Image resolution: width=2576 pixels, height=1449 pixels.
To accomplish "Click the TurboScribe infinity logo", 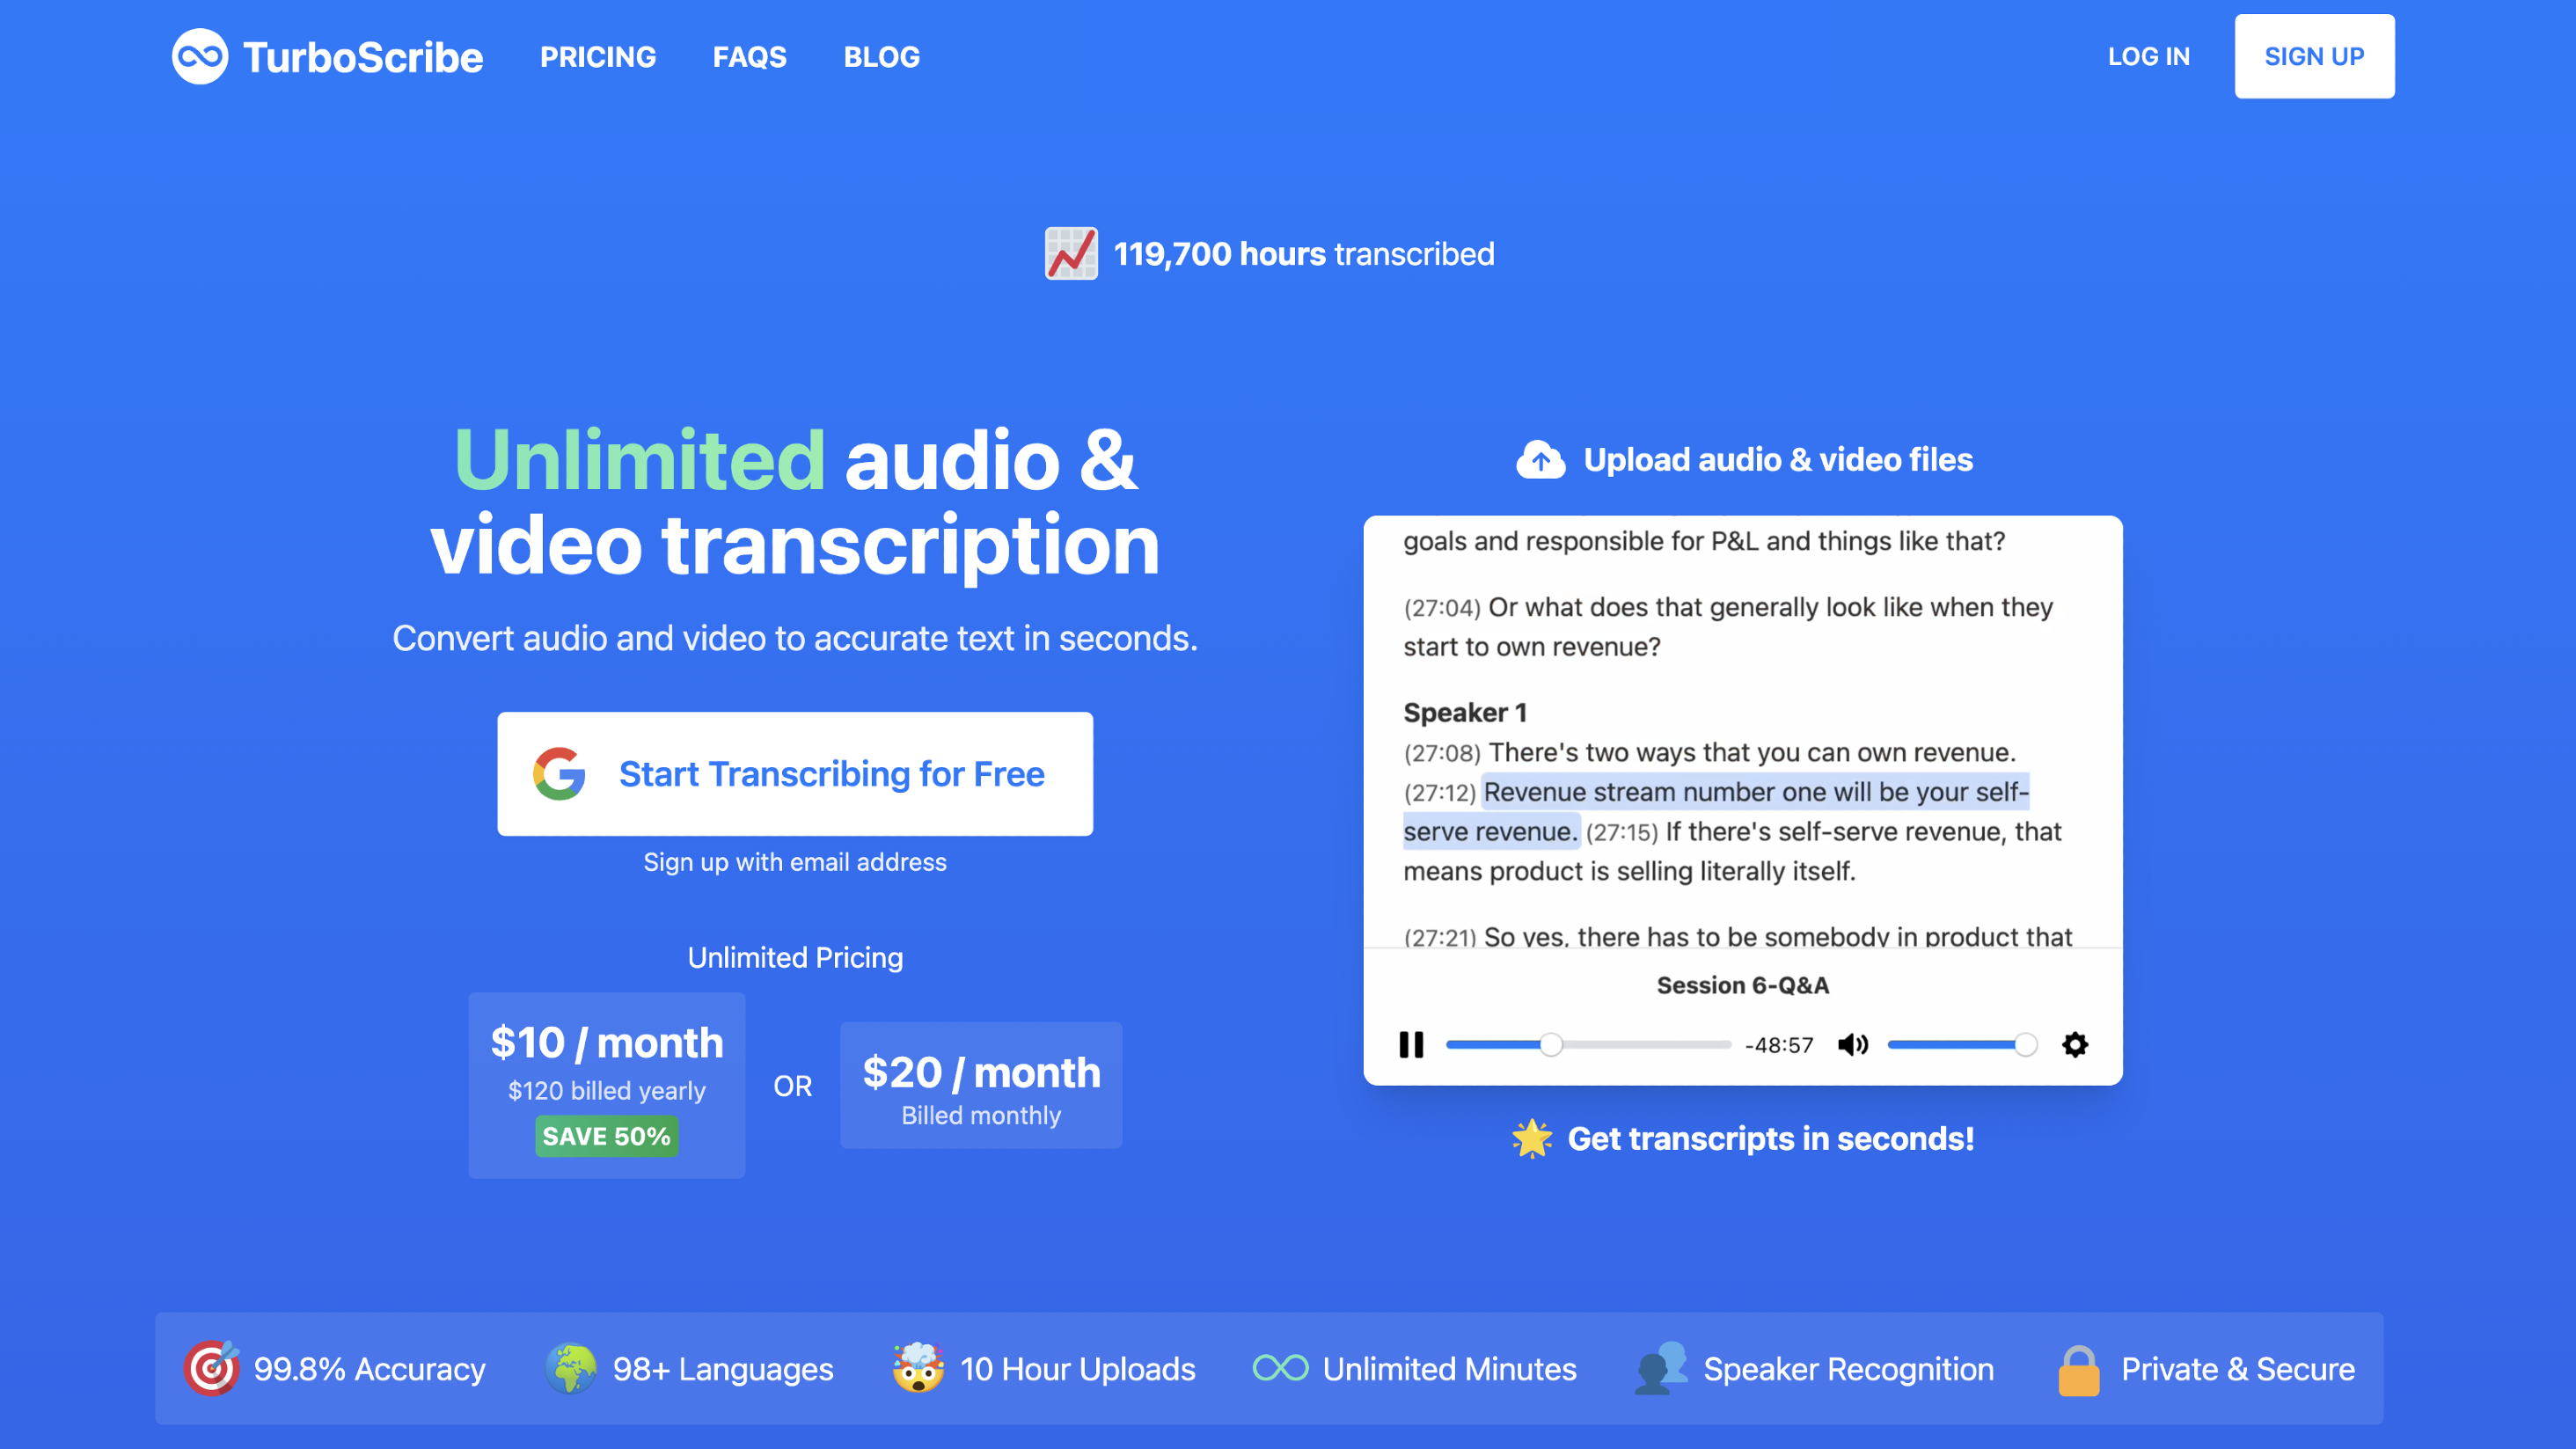I will pos(201,57).
